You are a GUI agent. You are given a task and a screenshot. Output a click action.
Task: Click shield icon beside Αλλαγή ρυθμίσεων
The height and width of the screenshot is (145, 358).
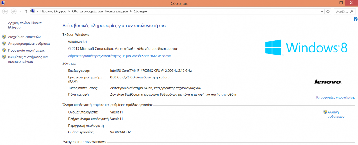pos(325,112)
